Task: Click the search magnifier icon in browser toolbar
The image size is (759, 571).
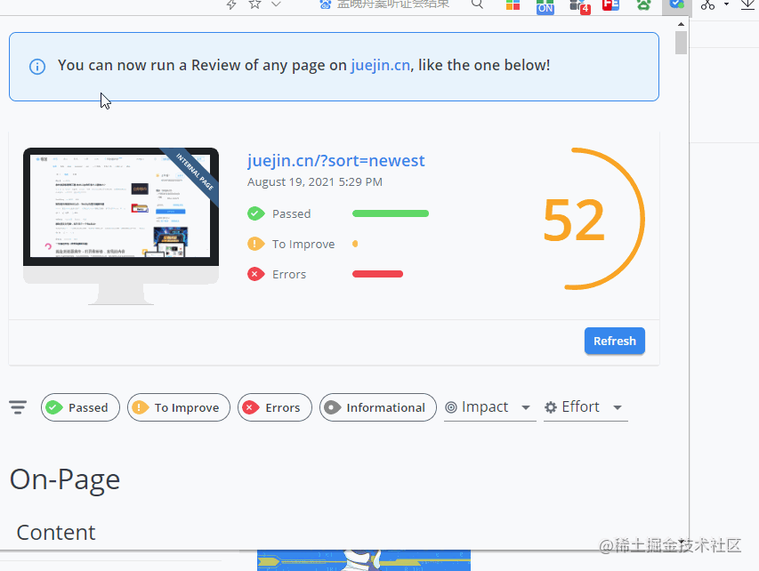Action: [477, 4]
